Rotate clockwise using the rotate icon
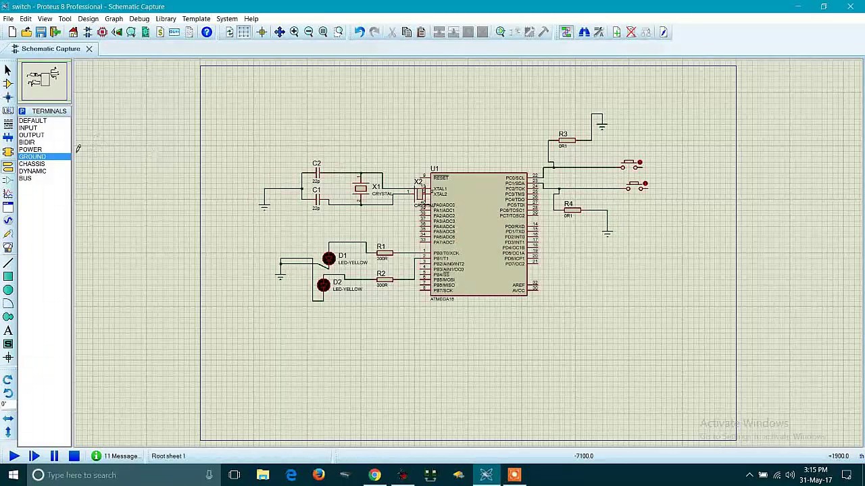 [8, 379]
